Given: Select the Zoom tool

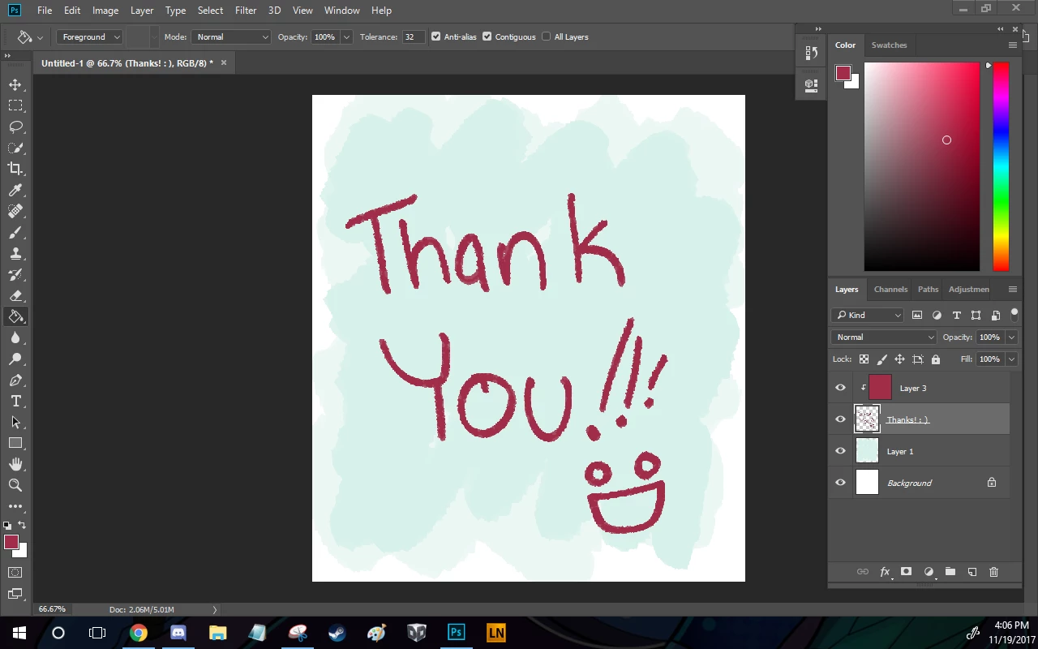Looking at the screenshot, I should point(15,485).
